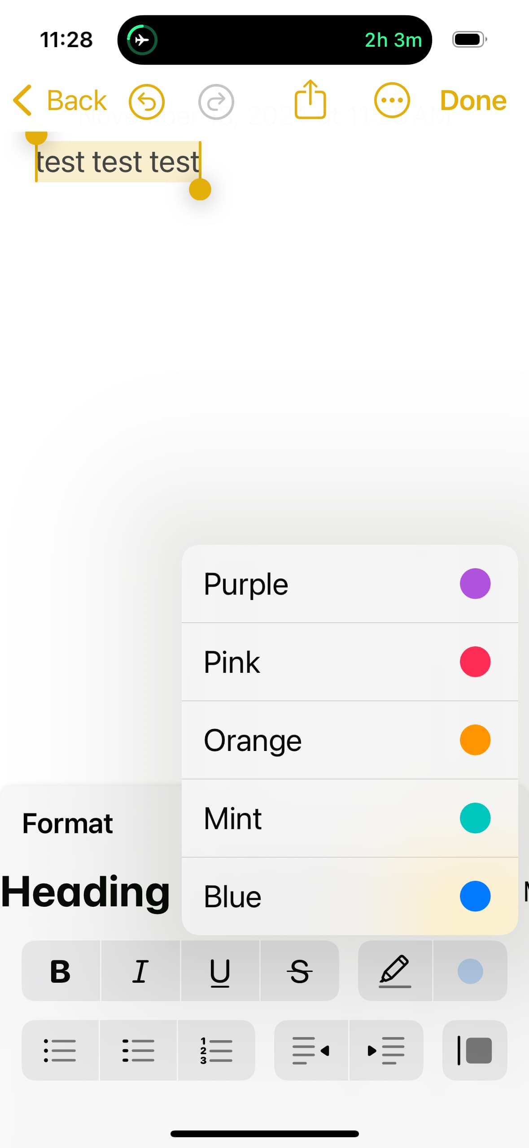Toggle italic formatting
Screen dimensions: 529x1148
[x=140, y=971]
